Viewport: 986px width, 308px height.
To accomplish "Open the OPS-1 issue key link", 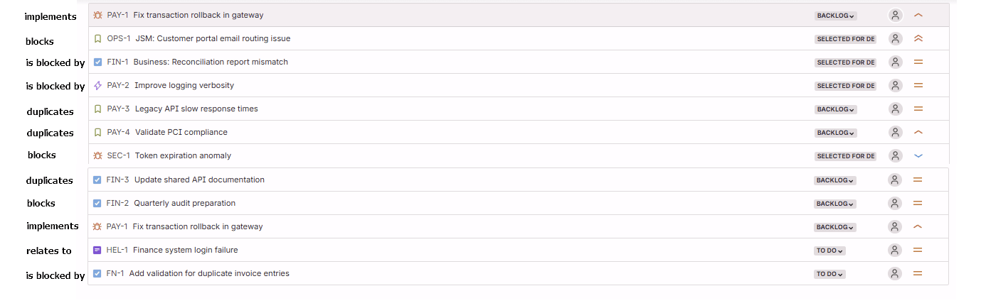I will click(119, 38).
